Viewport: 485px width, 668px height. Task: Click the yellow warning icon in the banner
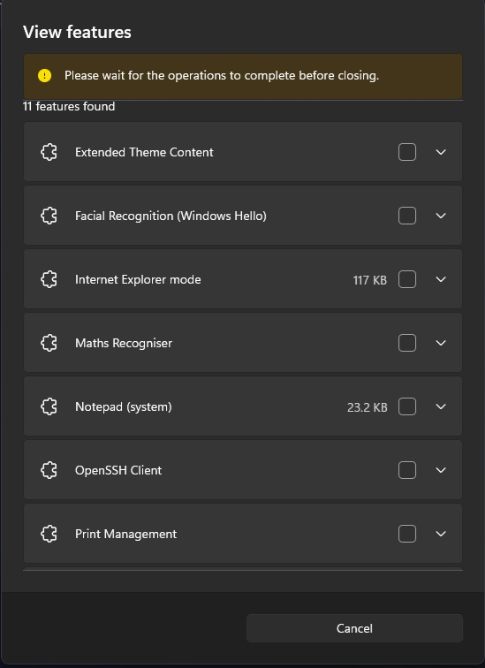[44, 76]
